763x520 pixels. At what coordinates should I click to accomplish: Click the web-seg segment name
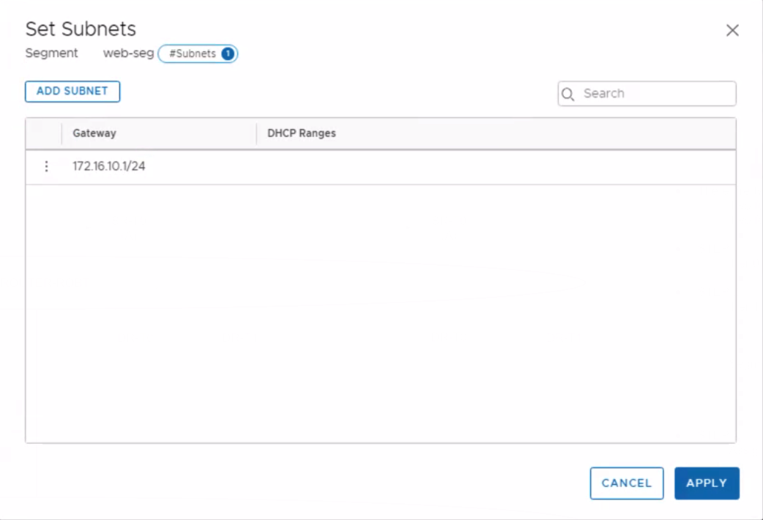128,53
